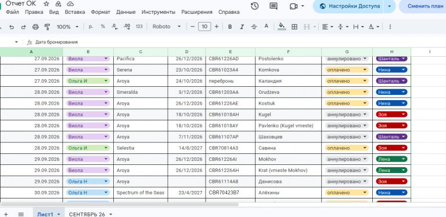Open the Расширения menu
446x217 pixels.
[197, 12]
